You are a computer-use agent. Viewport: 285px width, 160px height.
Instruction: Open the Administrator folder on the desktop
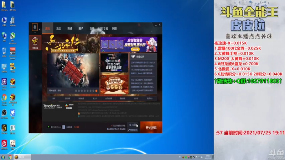4,6
